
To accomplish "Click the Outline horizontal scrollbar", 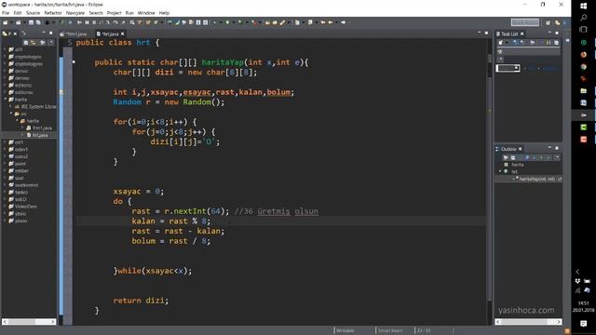I will [x=528, y=322].
